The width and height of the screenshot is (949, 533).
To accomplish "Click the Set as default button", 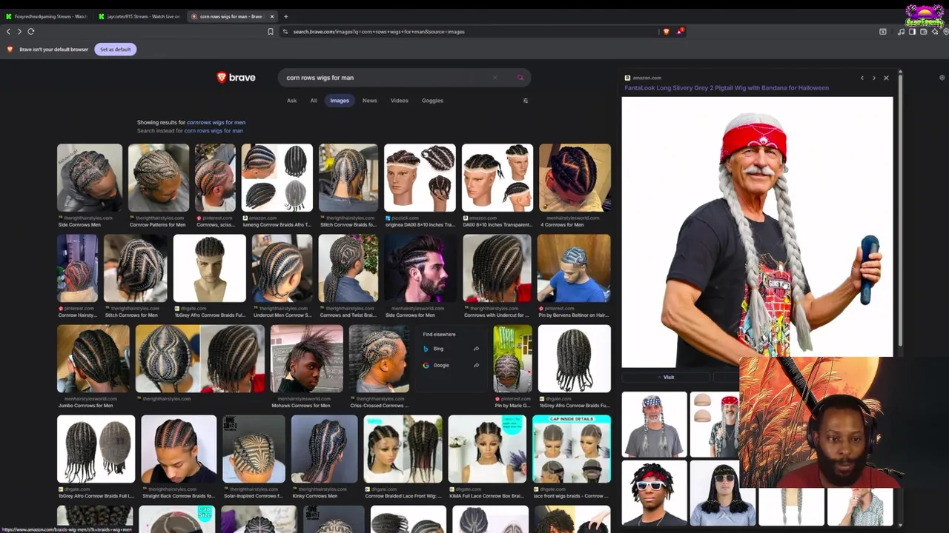I will point(115,50).
